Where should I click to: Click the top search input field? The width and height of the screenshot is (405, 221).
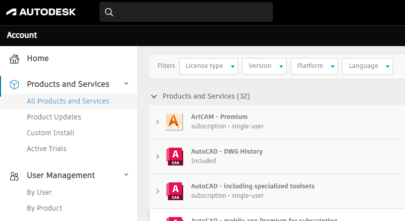click(x=193, y=12)
